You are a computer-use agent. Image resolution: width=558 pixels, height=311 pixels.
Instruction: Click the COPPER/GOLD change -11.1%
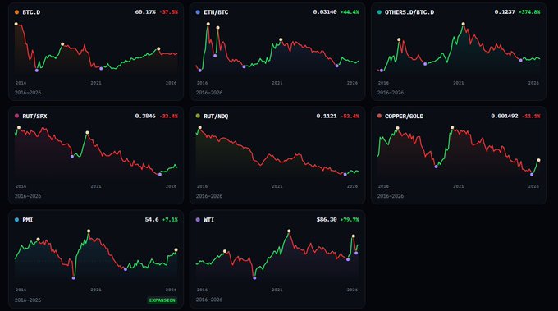click(x=531, y=116)
